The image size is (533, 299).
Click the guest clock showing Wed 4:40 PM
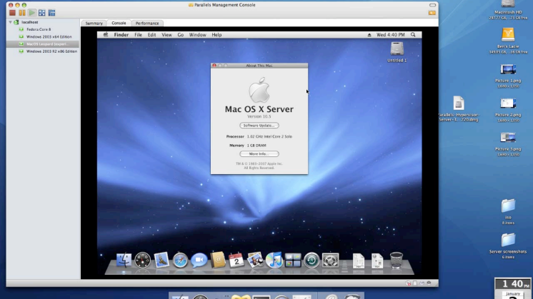[x=390, y=35]
